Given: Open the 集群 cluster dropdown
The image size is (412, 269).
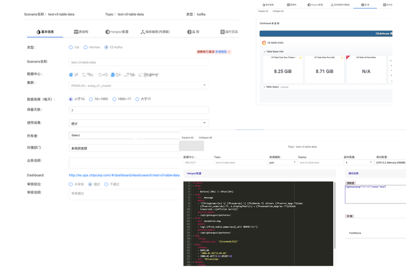Looking at the screenshot, I should pos(138,86).
